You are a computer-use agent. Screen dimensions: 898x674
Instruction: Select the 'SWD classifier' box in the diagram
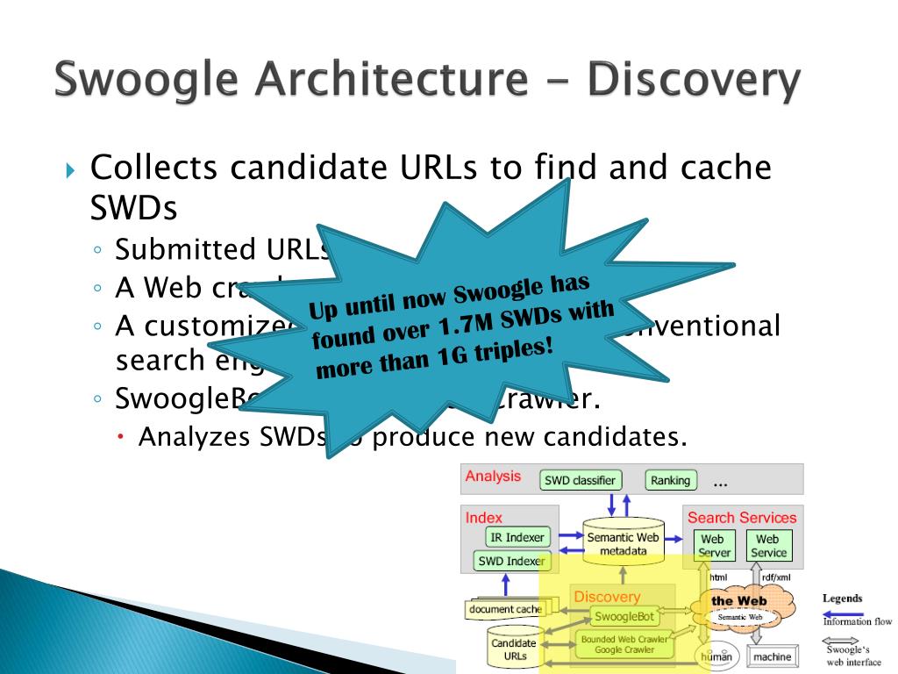(x=581, y=480)
